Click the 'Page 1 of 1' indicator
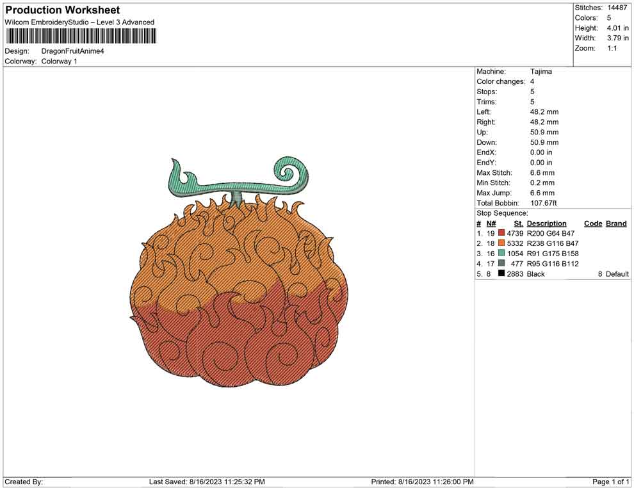Viewport: 634px width, 488px height. pyautogui.click(x=610, y=482)
